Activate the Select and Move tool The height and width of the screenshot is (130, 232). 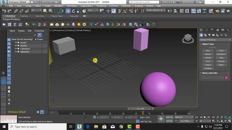tap(68, 11)
